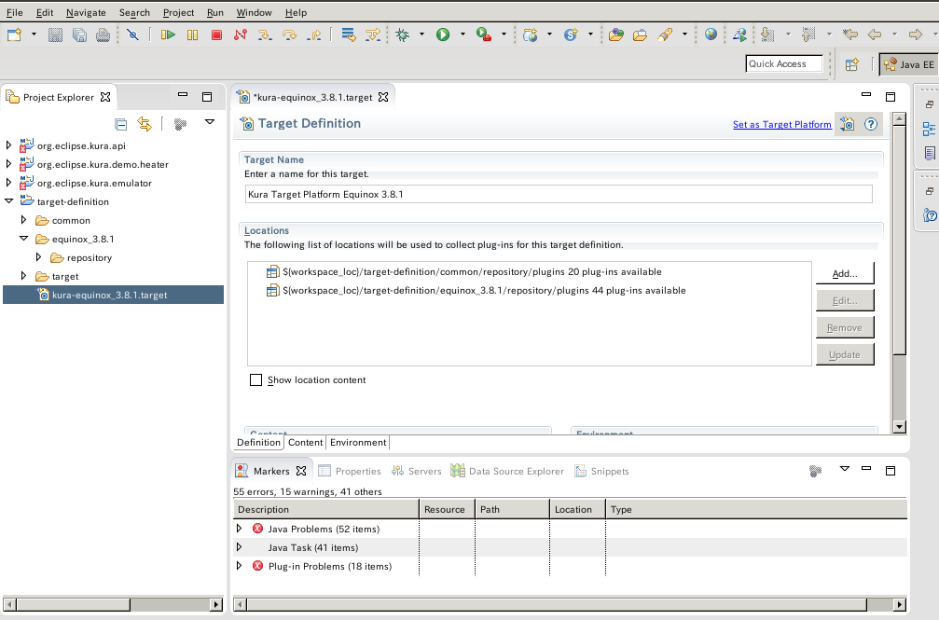Open the Data Source Explorer tab

(507, 471)
